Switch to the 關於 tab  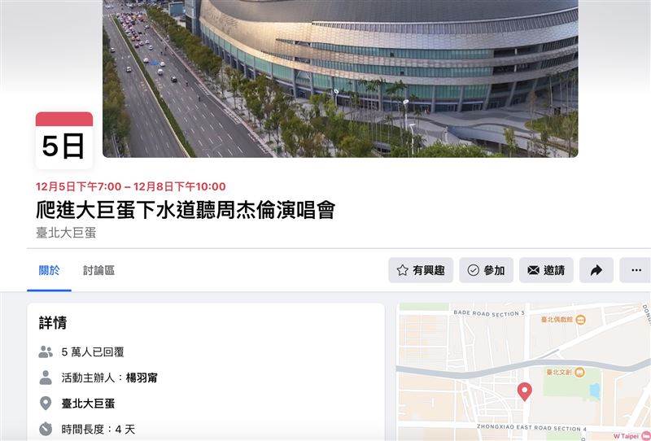(x=49, y=271)
